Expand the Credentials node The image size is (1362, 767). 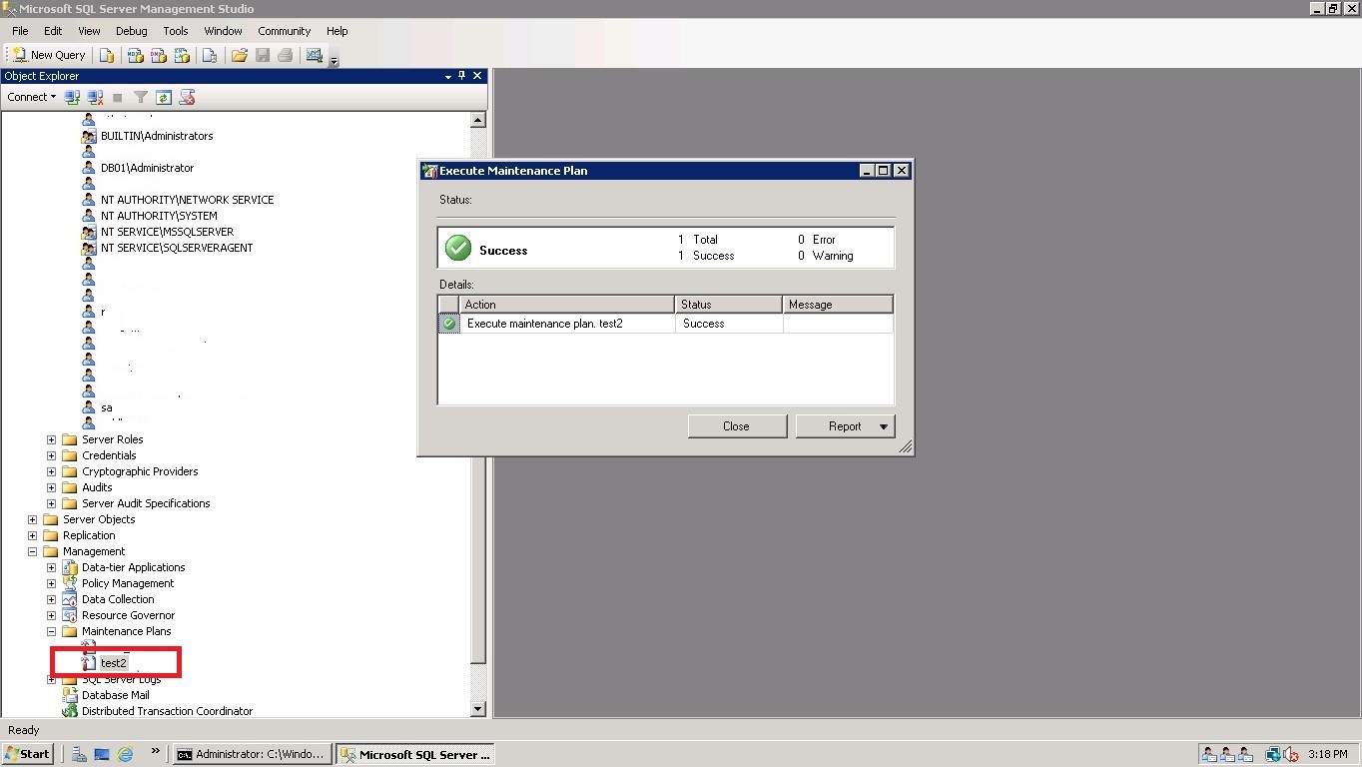coord(51,455)
